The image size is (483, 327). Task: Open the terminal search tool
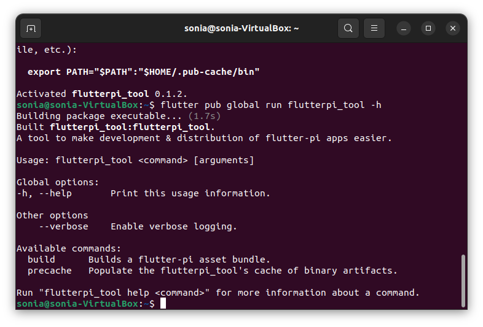click(x=348, y=28)
